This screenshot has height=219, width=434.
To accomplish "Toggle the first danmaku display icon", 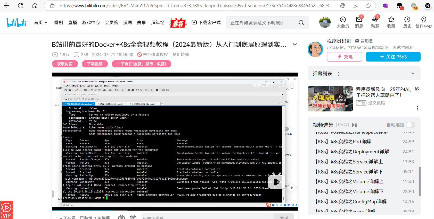I will 121,217.
